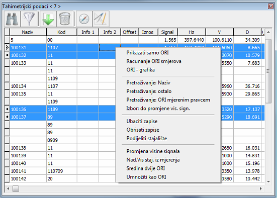This screenshot has height=198, width=277.
Task: Click Naziv cell 100133
Action: tap(28, 63)
